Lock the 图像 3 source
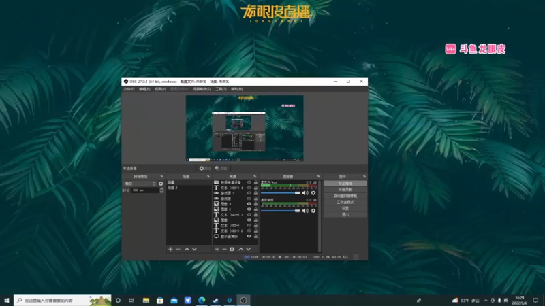The height and width of the screenshot is (306, 545). point(255,204)
